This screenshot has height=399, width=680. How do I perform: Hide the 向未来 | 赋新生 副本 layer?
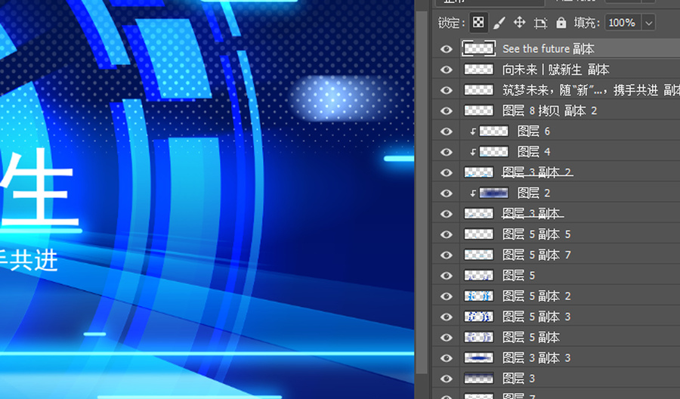coord(447,70)
